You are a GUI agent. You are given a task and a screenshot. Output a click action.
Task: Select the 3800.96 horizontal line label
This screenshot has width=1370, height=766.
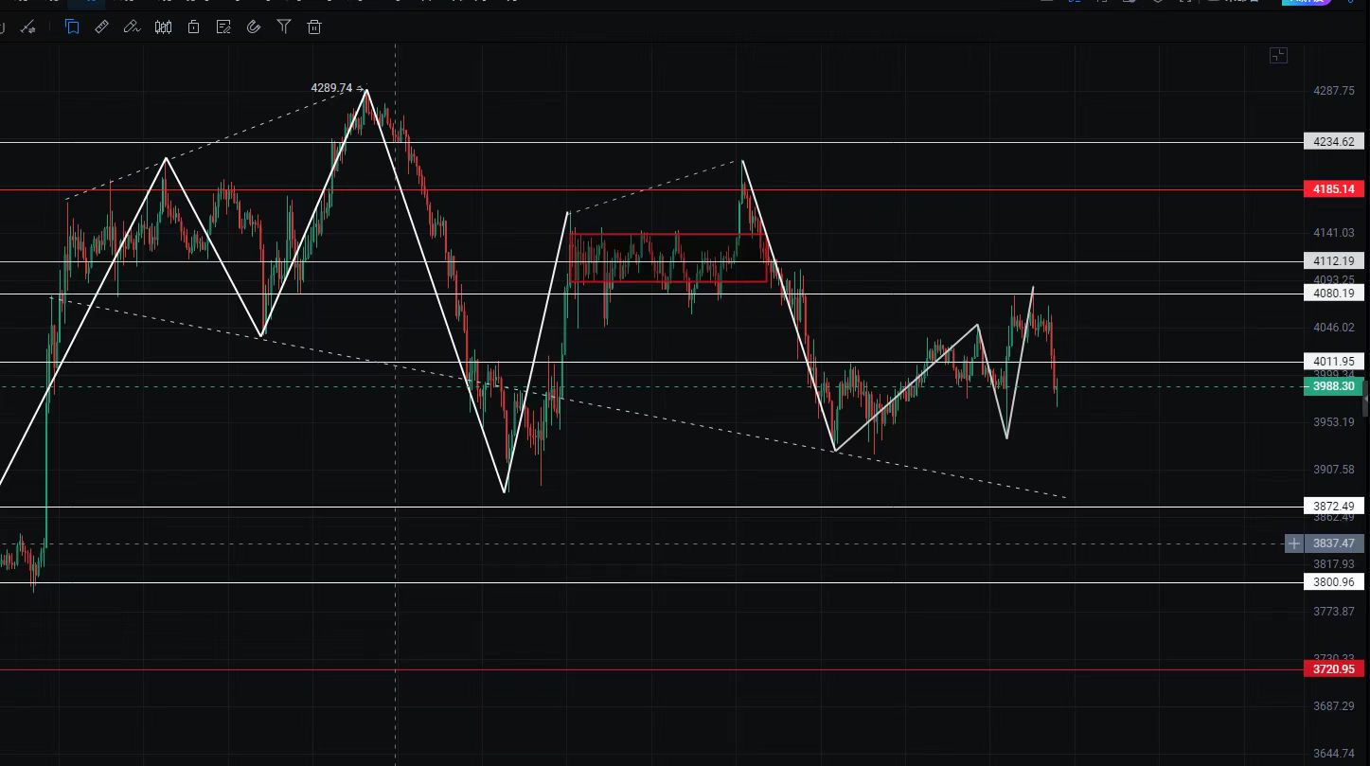tap(1334, 582)
